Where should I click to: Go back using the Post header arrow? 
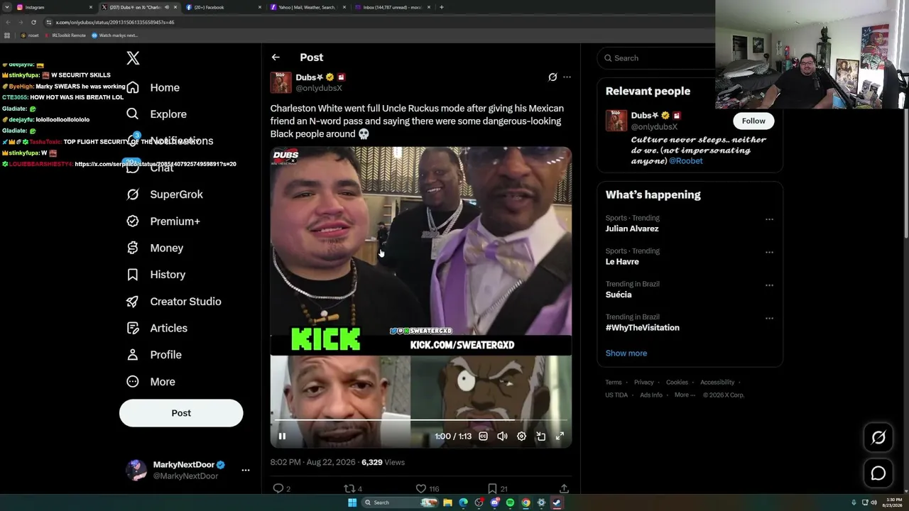click(276, 57)
